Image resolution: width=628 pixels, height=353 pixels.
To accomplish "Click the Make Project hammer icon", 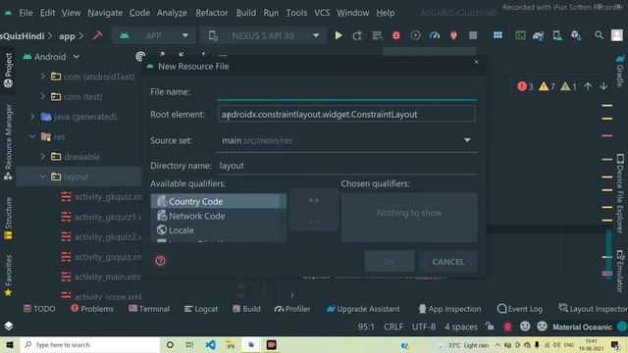I will click(97, 35).
